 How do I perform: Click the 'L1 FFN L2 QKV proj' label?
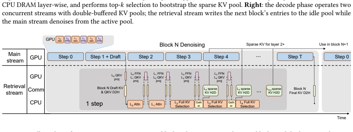coord(159,77)
